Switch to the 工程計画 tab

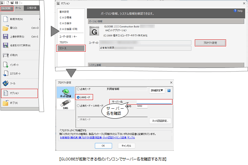click(x=32, y=8)
